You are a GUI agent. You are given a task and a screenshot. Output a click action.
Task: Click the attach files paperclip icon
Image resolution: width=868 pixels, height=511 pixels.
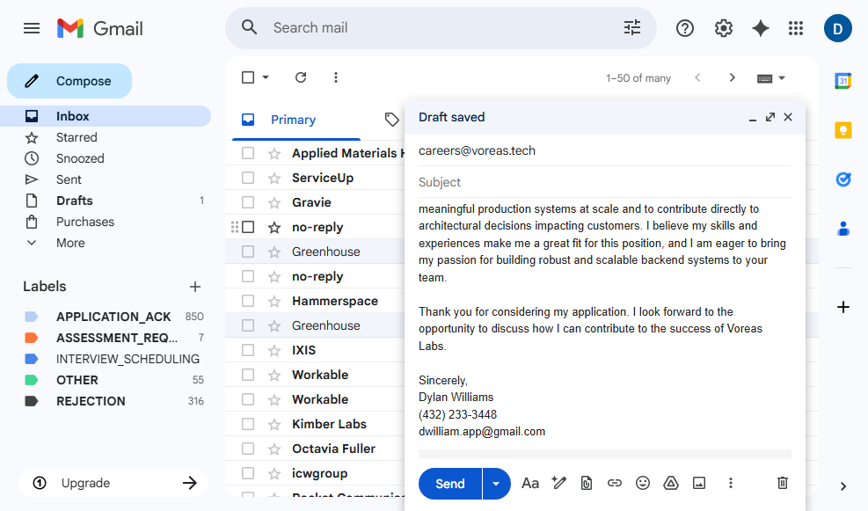point(587,483)
